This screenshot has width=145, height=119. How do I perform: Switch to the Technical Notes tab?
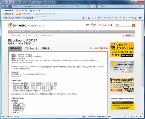point(31,48)
